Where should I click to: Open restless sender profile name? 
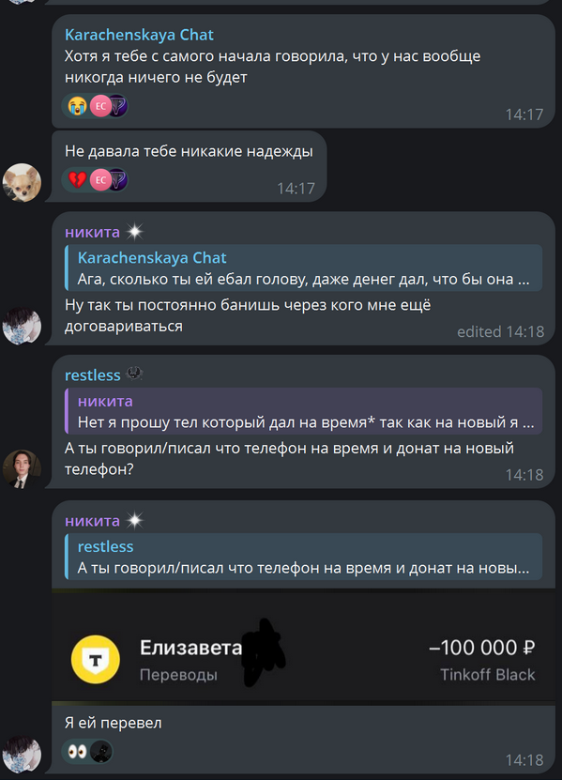click(x=93, y=375)
